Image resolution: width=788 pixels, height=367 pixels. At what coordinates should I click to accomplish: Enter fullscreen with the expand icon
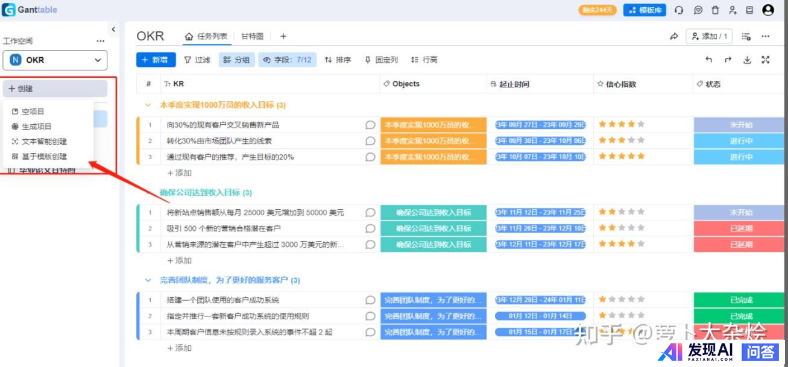coord(766,60)
